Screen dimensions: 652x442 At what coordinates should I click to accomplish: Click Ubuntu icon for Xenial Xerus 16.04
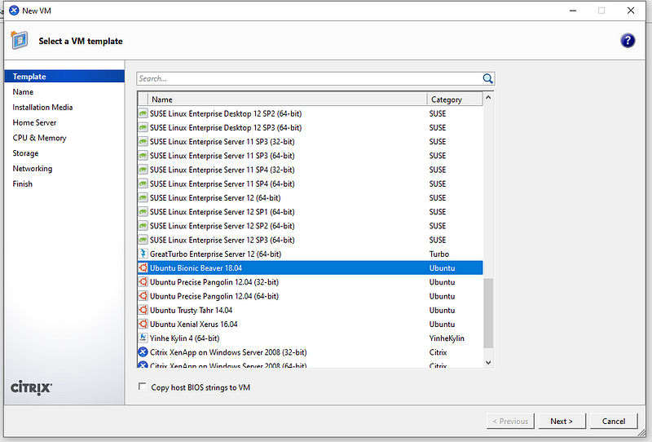(143, 325)
